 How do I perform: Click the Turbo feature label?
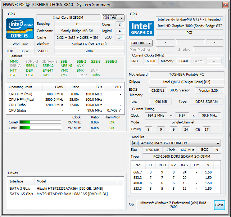(95, 75)
